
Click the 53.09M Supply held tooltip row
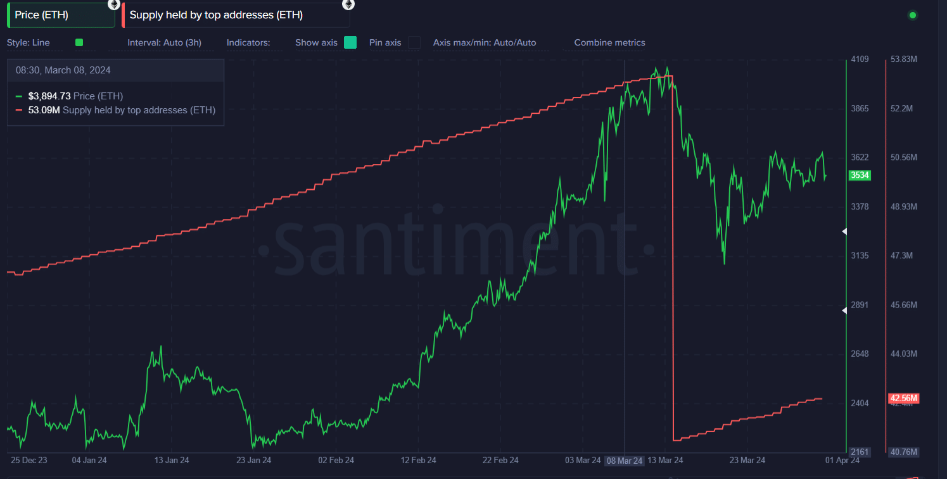(116, 110)
